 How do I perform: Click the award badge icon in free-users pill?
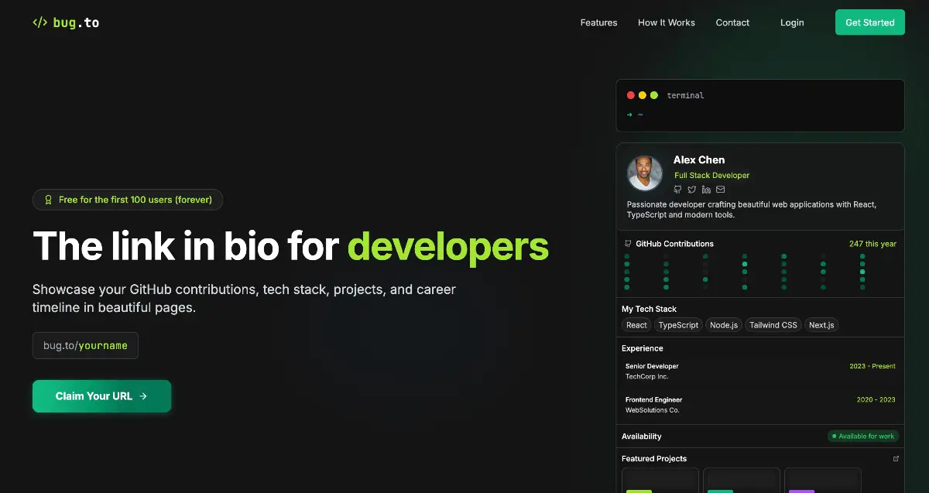(49, 200)
